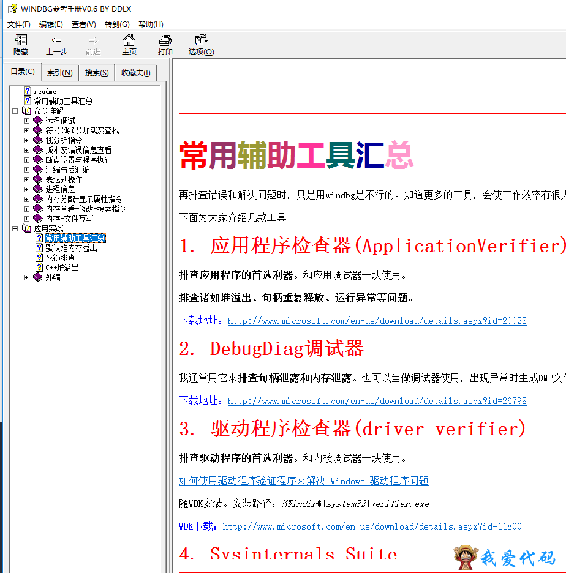Select the C++堆溢出 topic
566x573 pixels.
[62, 268]
